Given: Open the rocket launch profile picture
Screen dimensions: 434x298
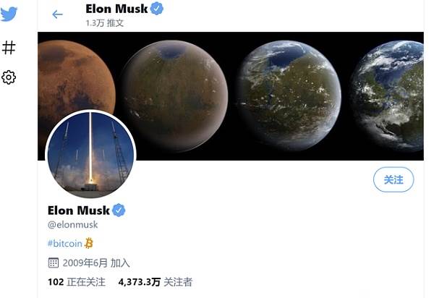Looking at the screenshot, I should click(x=90, y=154).
